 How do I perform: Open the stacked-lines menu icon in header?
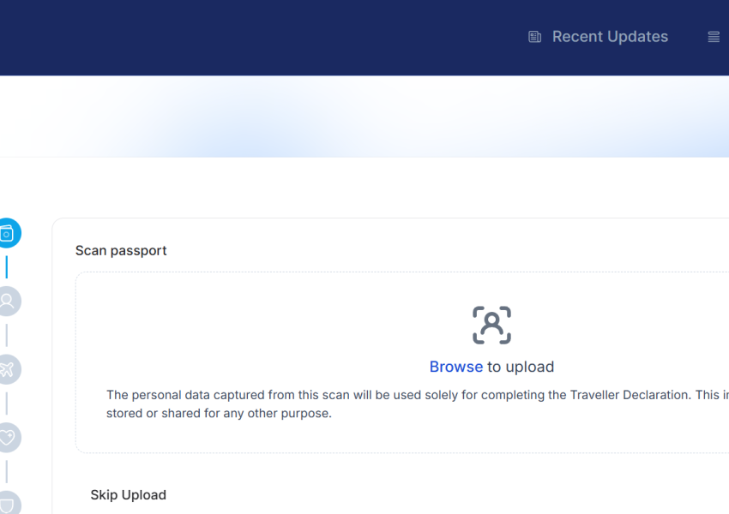point(714,37)
